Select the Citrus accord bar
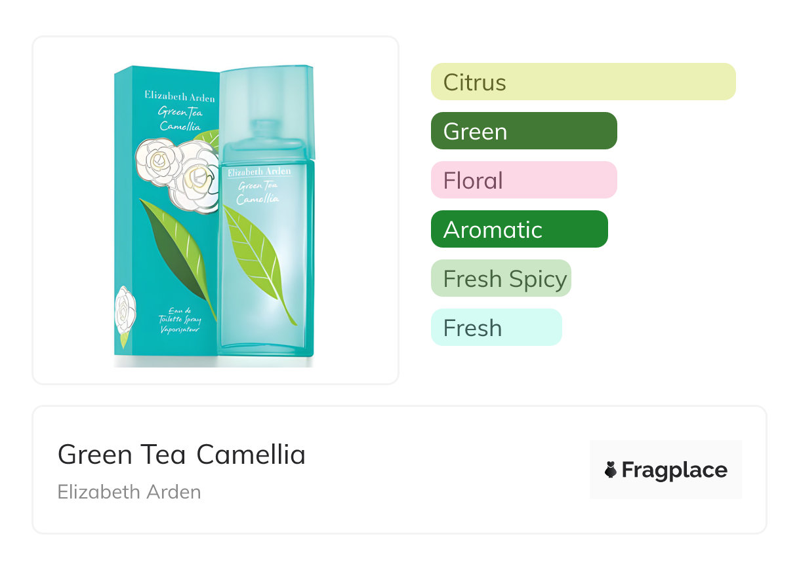 click(x=583, y=82)
